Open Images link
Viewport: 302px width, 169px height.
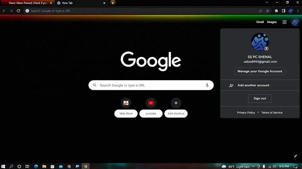tap(272, 22)
